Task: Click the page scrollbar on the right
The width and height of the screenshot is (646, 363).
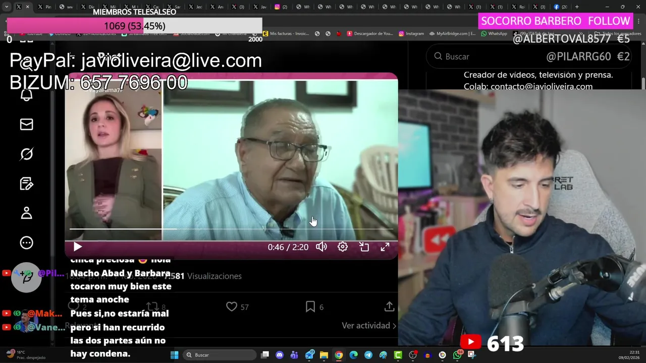Action: coord(643,83)
